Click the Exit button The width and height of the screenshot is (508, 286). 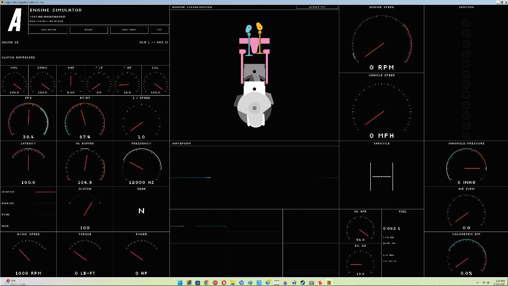click(x=159, y=30)
